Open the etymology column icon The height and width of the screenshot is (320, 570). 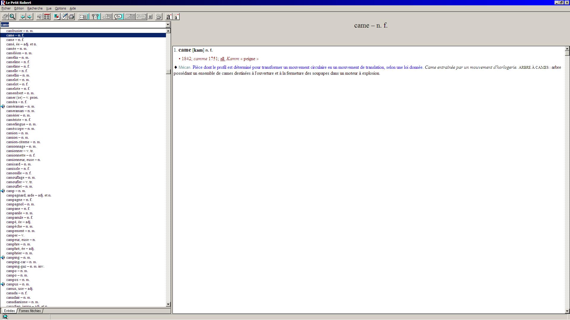[95, 17]
